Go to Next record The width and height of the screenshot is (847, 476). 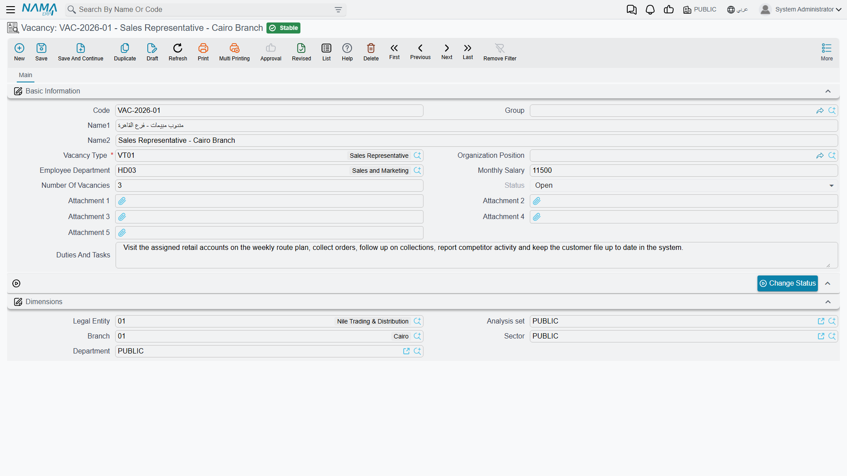[x=447, y=52]
